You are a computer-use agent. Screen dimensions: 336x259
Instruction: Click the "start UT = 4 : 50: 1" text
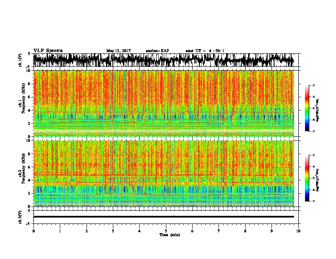tap(205, 51)
